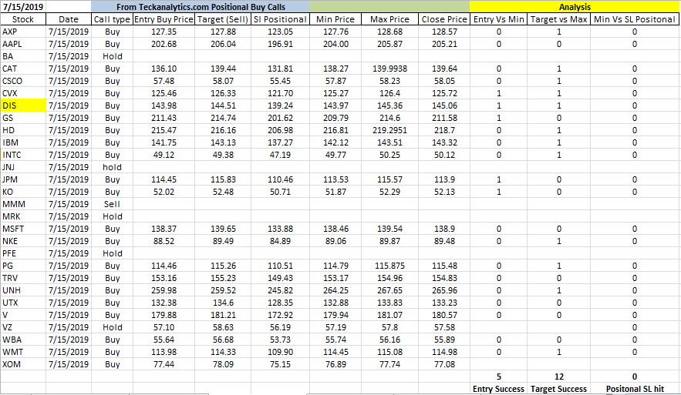Click GS Sl Positional value 201.62
This screenshot has height=395, width=681.
coord(280,118)
